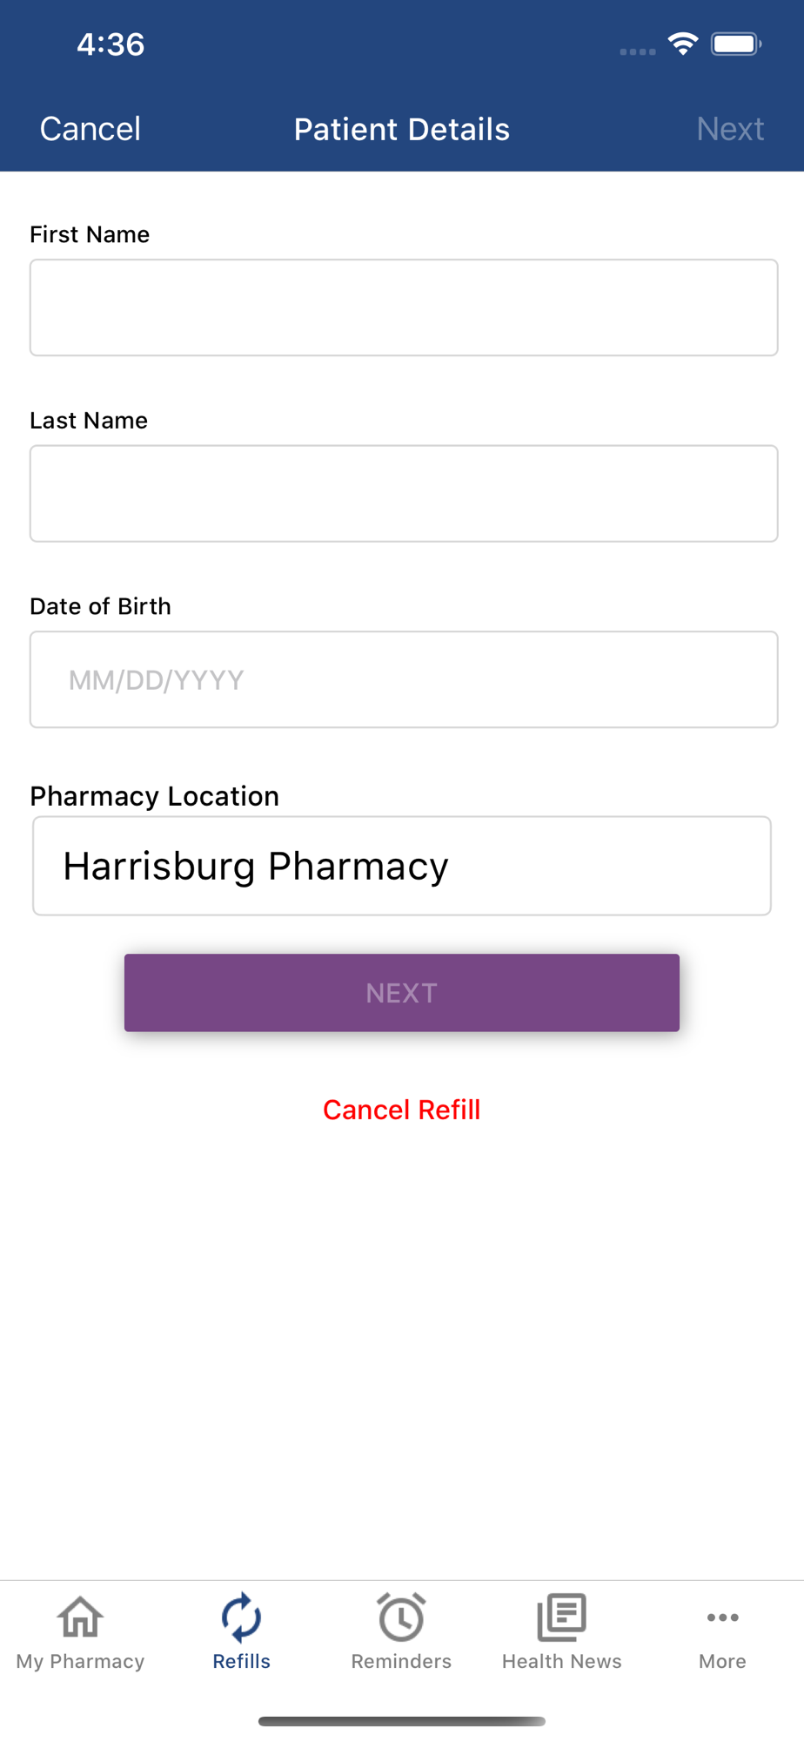Image resolution: width=804 pixels, height=1742 pixels.
Task: Tap the Reminders tab label
Action: point(401,1661)
